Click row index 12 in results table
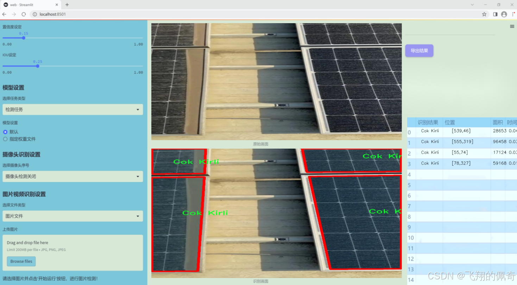 pyautogui.click(x=410, y=259)
